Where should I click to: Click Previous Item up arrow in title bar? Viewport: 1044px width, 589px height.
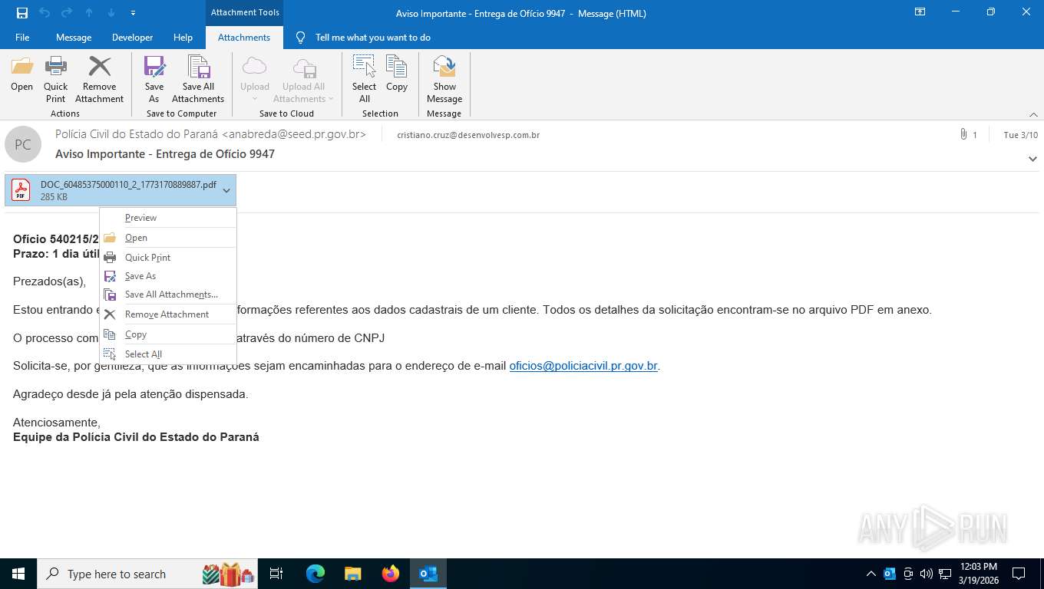pyautogui.click(x=89, y=13)
